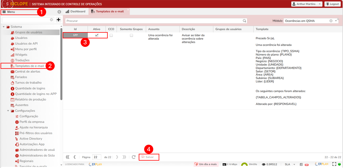
Task: Collapse the sidebar with the arrow icon
Action: 59,12
